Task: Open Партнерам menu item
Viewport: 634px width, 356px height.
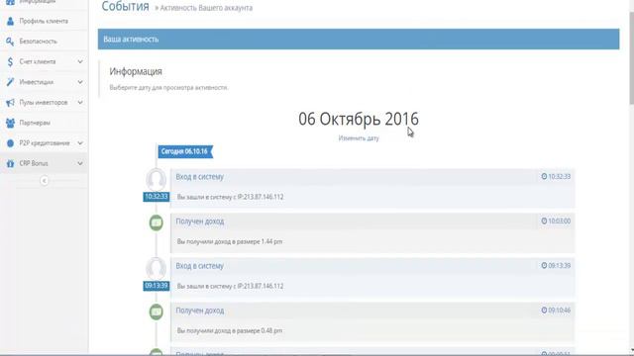Action: coord(44,123)
